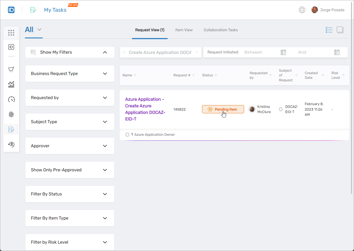354x251 pixels.
Task: Open the fingerprint sidebar icon
Action: [x=11, y=114]
